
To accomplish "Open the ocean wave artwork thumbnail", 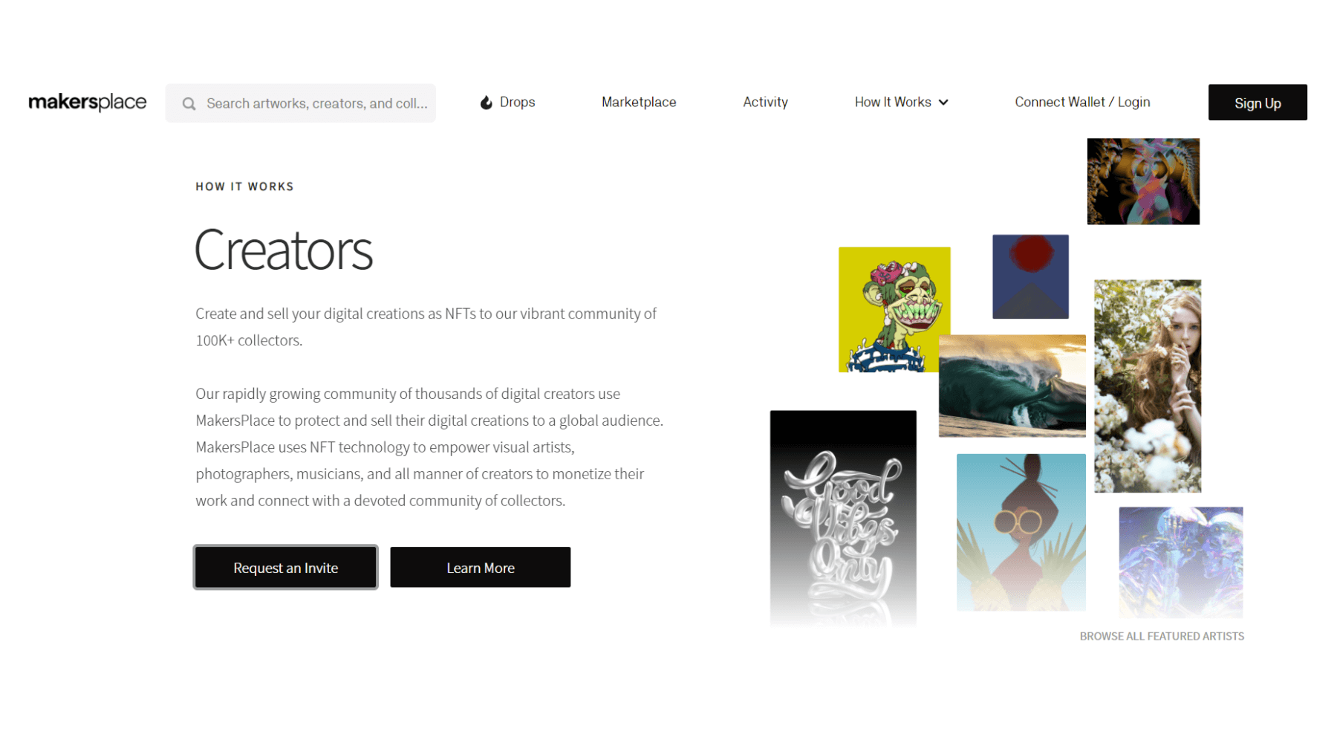I will coord(1012,386).
